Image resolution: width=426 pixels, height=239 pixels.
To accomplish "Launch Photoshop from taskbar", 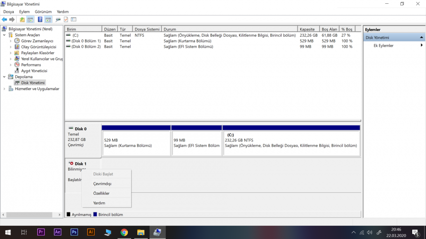I will point(74,232).
